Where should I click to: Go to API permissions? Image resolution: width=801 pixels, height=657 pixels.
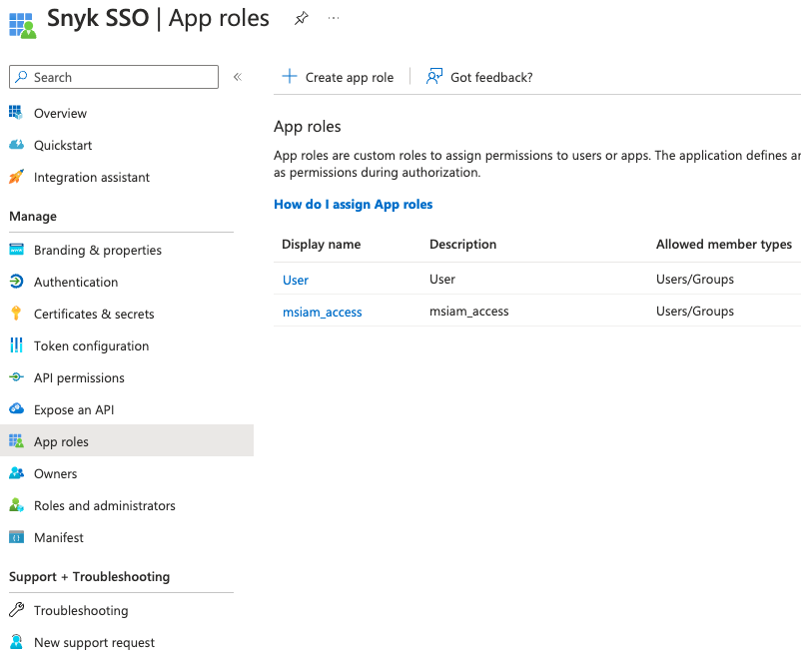coord(79,378)
